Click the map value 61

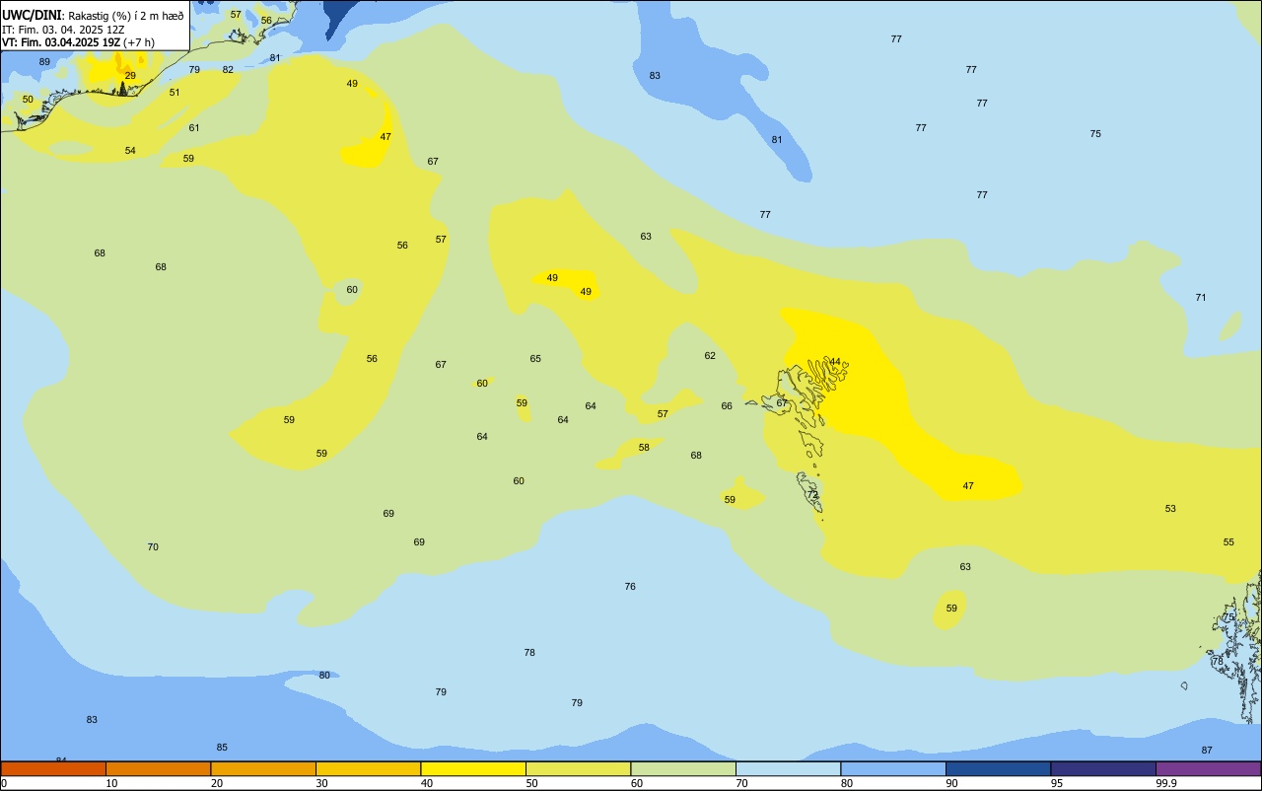194,128
